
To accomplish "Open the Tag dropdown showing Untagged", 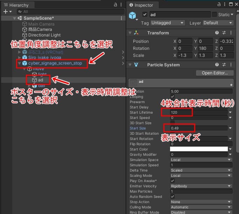I will (167, 23).
